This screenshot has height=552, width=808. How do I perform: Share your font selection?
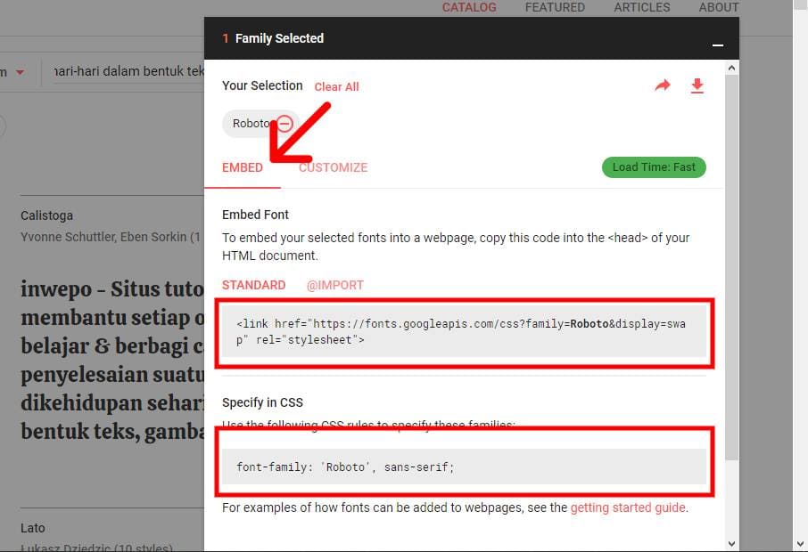pyautogui.click(x=663, y=85)
